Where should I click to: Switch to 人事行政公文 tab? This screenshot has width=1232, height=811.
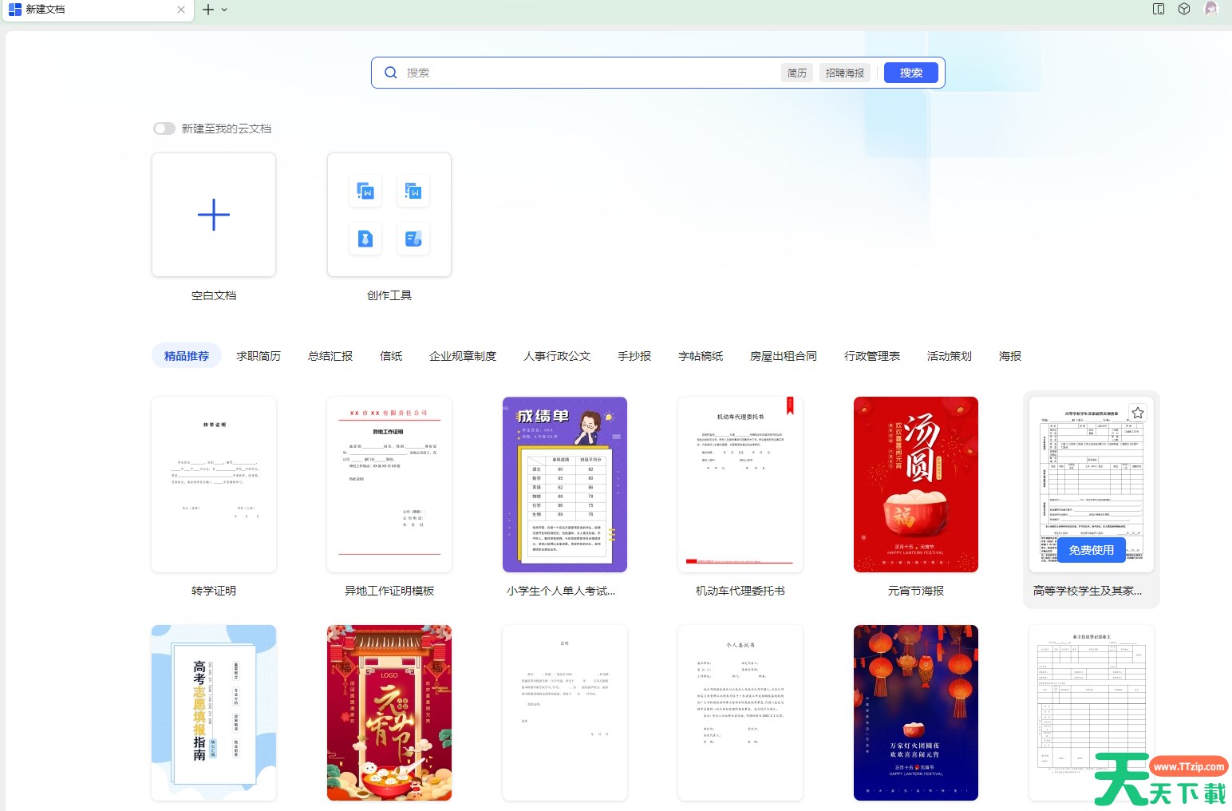coord(557,356)
